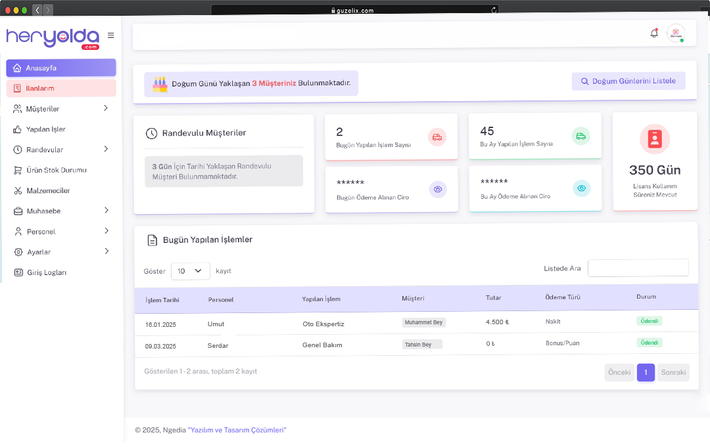Click the red today's transactions car icon
The height and width of the screenshot is (447, 710).
point(437,137)
